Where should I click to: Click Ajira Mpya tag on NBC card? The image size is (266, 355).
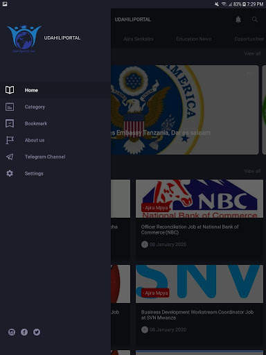(x=155, y=208)
